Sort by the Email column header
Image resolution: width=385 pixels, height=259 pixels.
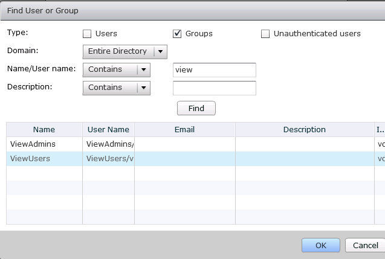coord(184,129)
